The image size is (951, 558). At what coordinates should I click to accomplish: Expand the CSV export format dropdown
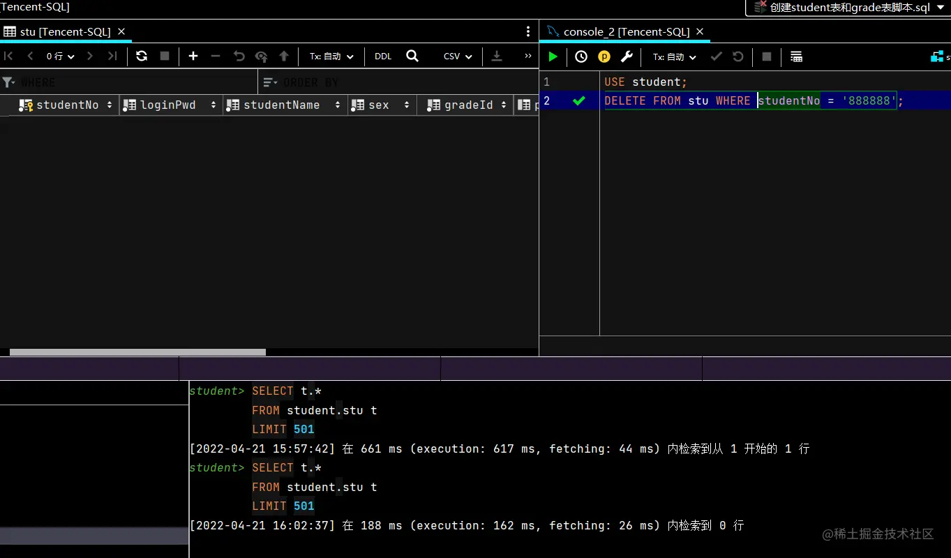click(x=458, y=56)
